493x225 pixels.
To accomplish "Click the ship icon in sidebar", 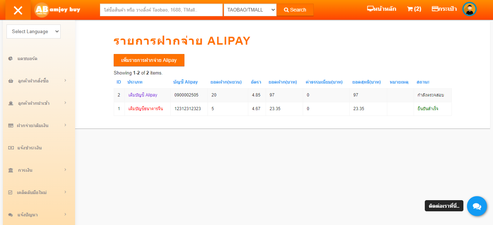I will [10, 103].
